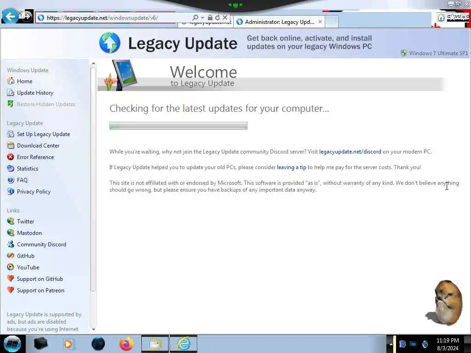This screenshot has height=353, width=471.
Task: Click the Internet Explorer taskbar button
Action: 184,344
